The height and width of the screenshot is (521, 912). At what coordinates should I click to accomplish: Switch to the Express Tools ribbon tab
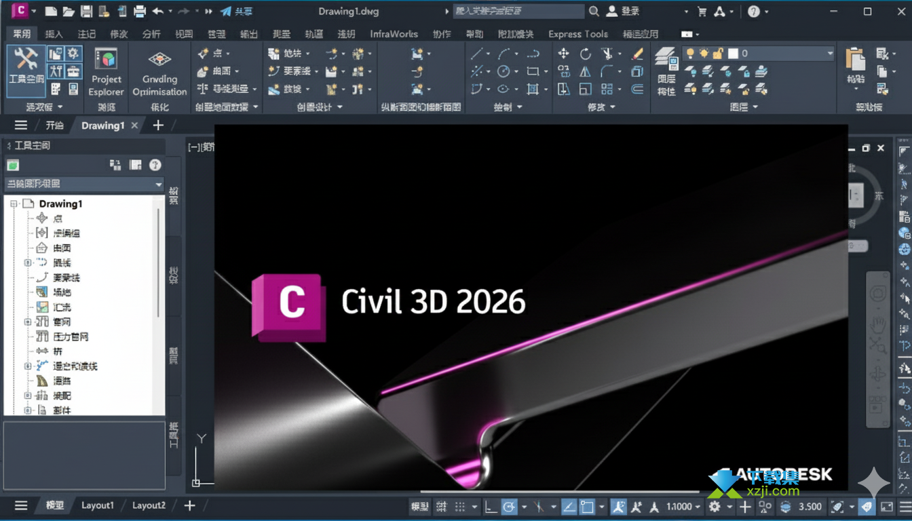click(577, 34)
